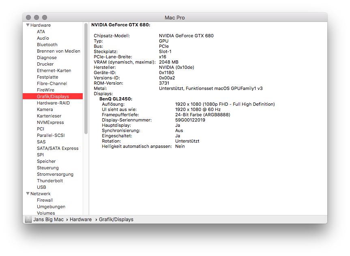
Task: Open the SATA/SATA Express section
Action: [x=58, y=148]
